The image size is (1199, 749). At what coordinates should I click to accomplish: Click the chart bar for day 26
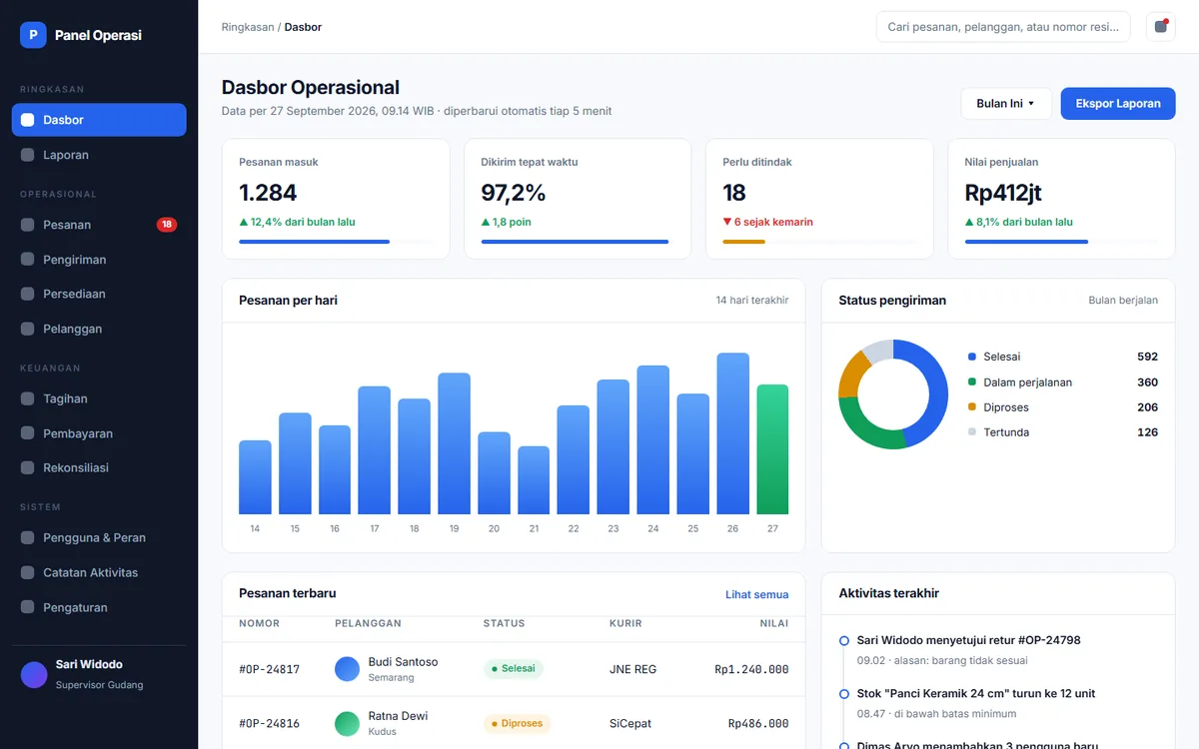tap(732, 433)
